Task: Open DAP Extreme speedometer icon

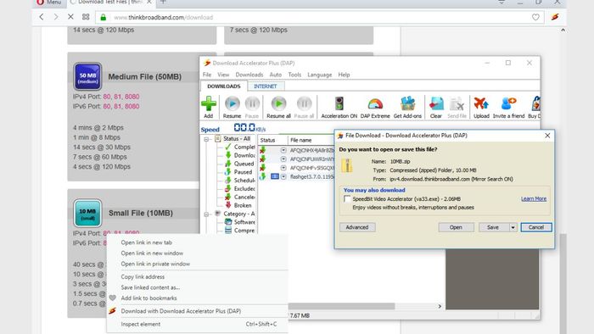Action: [x=375, y=104]
